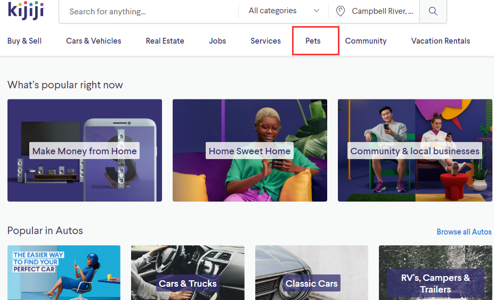Go to the Jobs category

[x=217, y=41]
